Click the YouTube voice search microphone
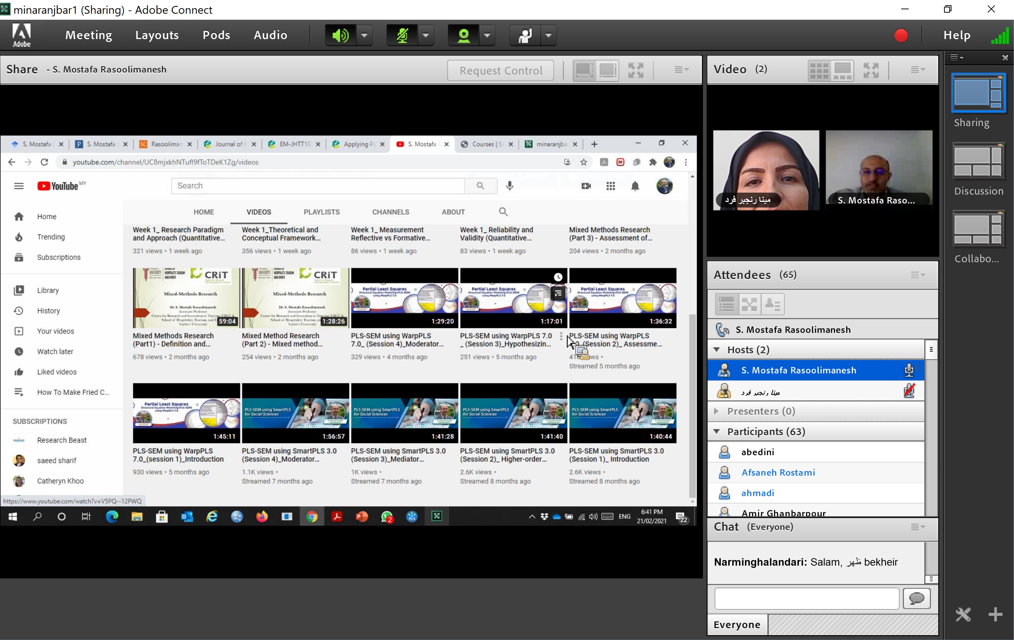 point(509,186)
